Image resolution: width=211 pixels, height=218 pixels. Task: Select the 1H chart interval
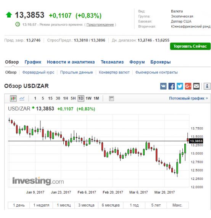click(66, 98)
